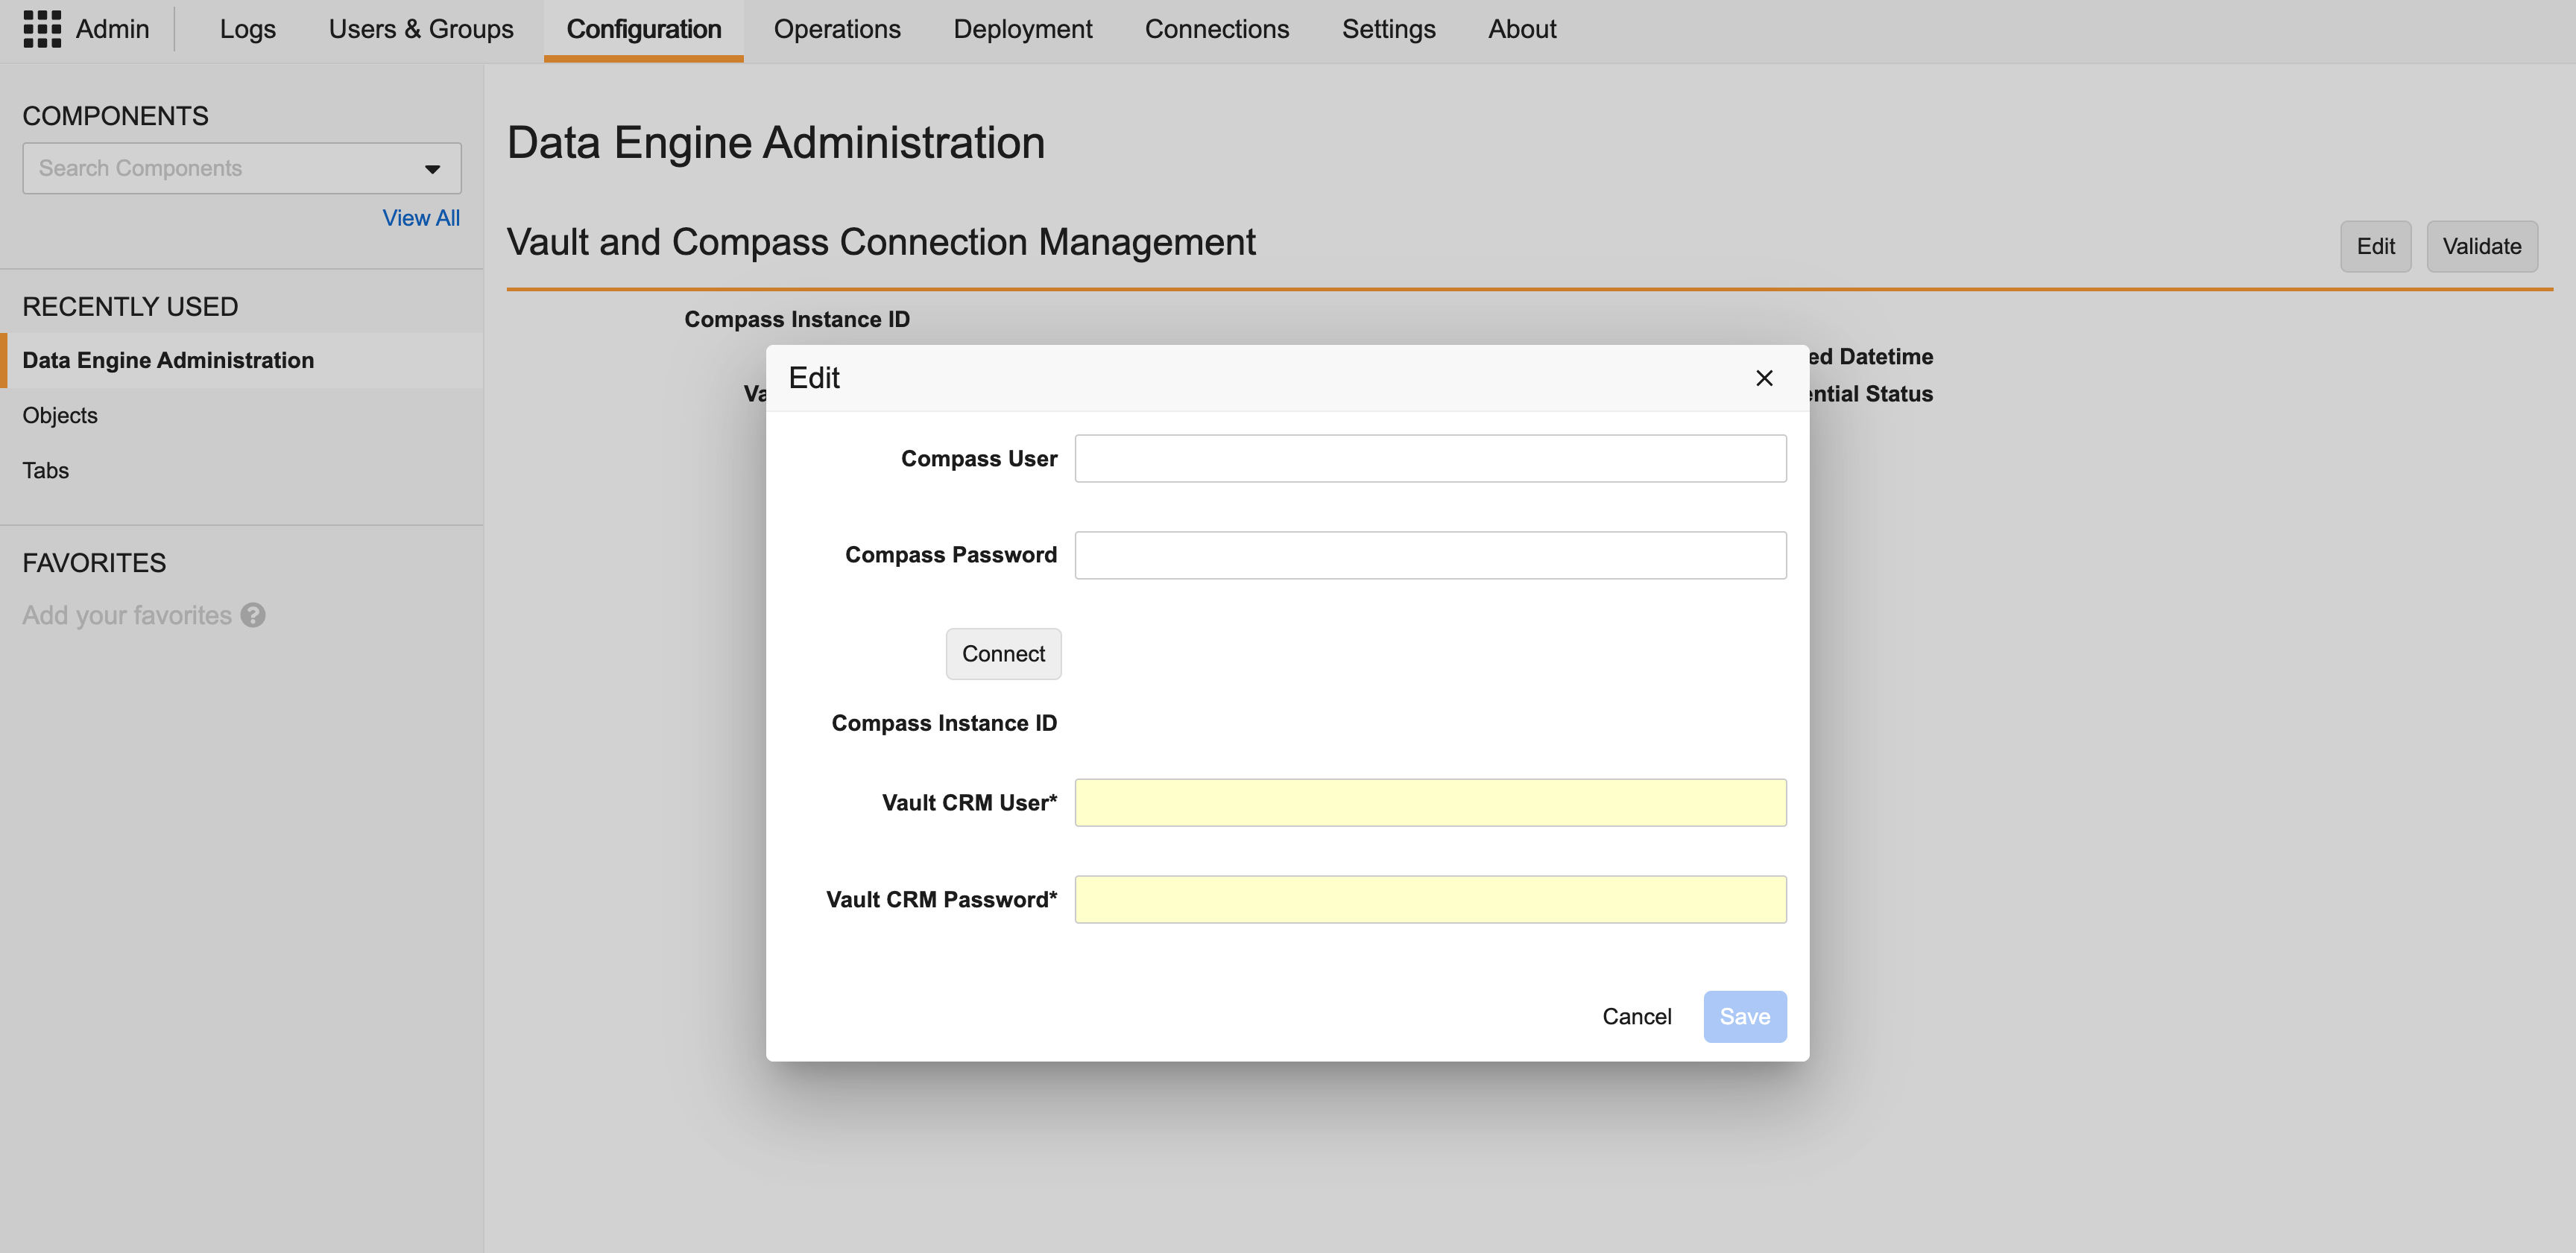
Task: Open Objects in recently used list
Action: [x=60, y=416]
